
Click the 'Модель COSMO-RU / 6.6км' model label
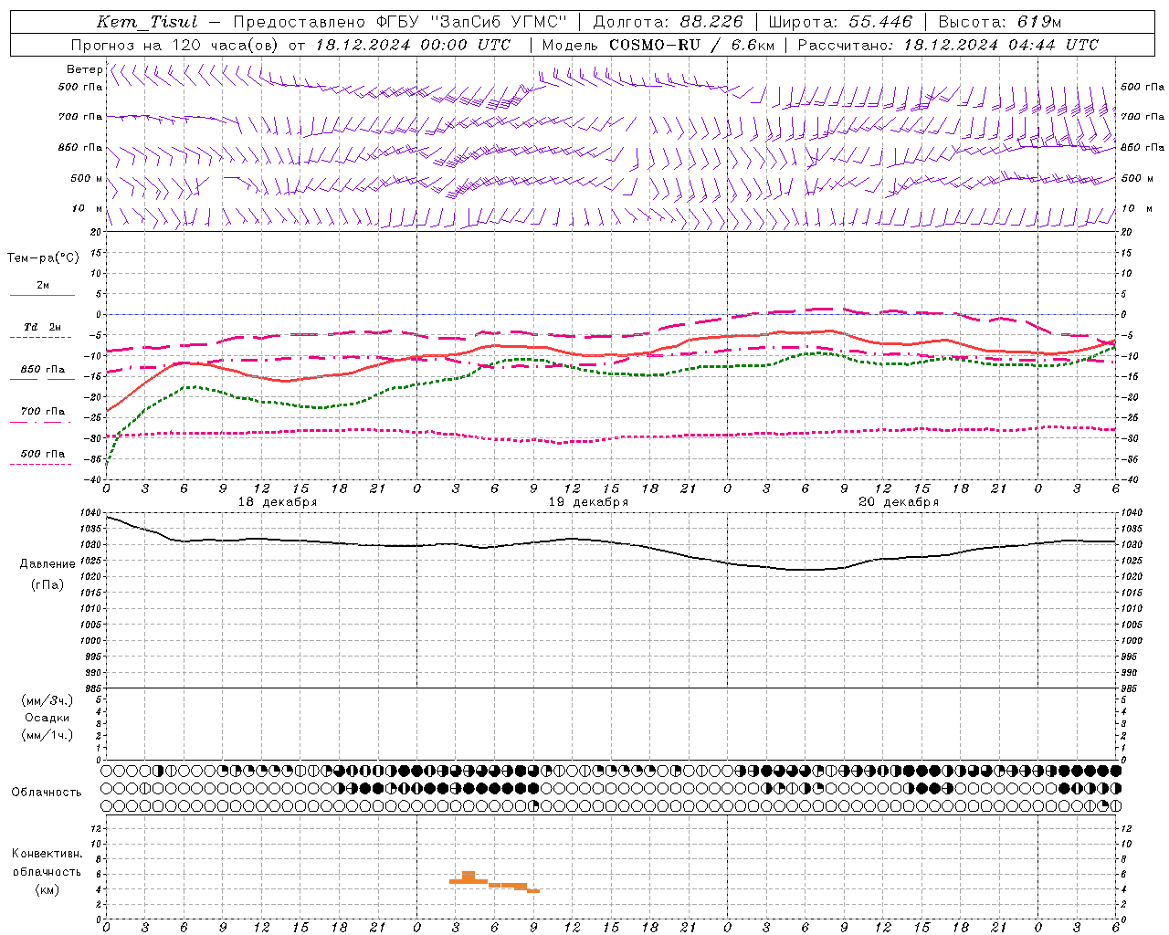(658, 45)
